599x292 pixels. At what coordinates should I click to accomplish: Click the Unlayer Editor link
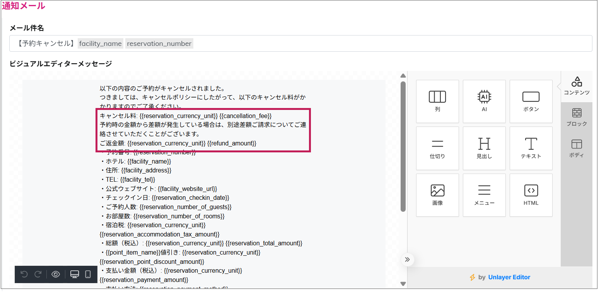pyautogui.click(x=509, y=277)
